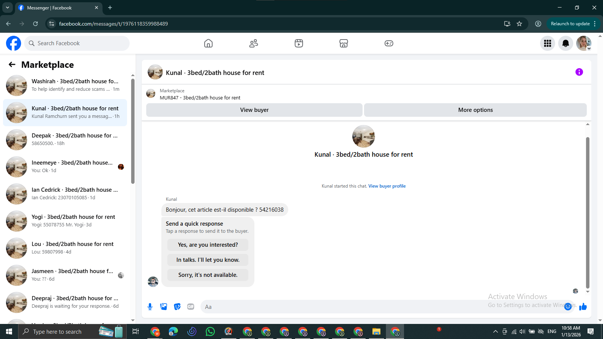This screenshot has width=603, height=339.
Task: Open a new browser tab
Action: click(x=110, y=8)
